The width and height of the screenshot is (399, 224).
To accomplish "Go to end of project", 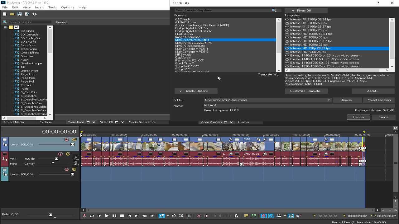I will coord(137,216).
